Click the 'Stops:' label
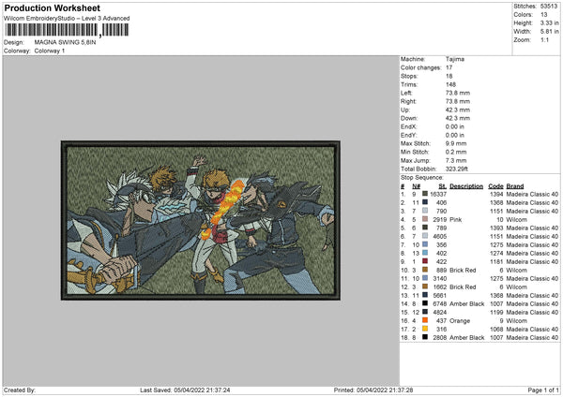 pos(409,76)
